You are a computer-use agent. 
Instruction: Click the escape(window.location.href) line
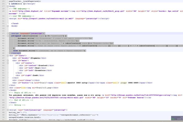[x=25, y=117]
